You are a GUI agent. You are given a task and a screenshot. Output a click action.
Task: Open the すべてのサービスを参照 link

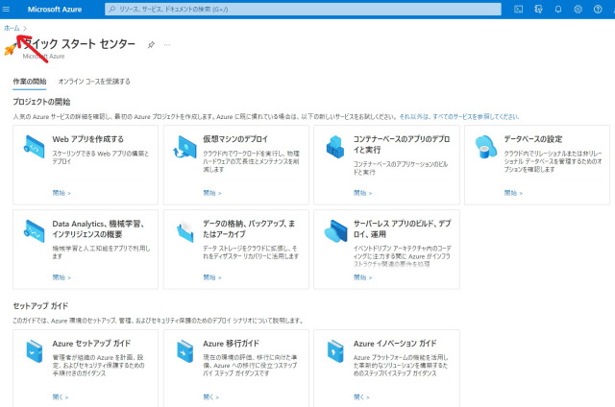click(459, 117)
